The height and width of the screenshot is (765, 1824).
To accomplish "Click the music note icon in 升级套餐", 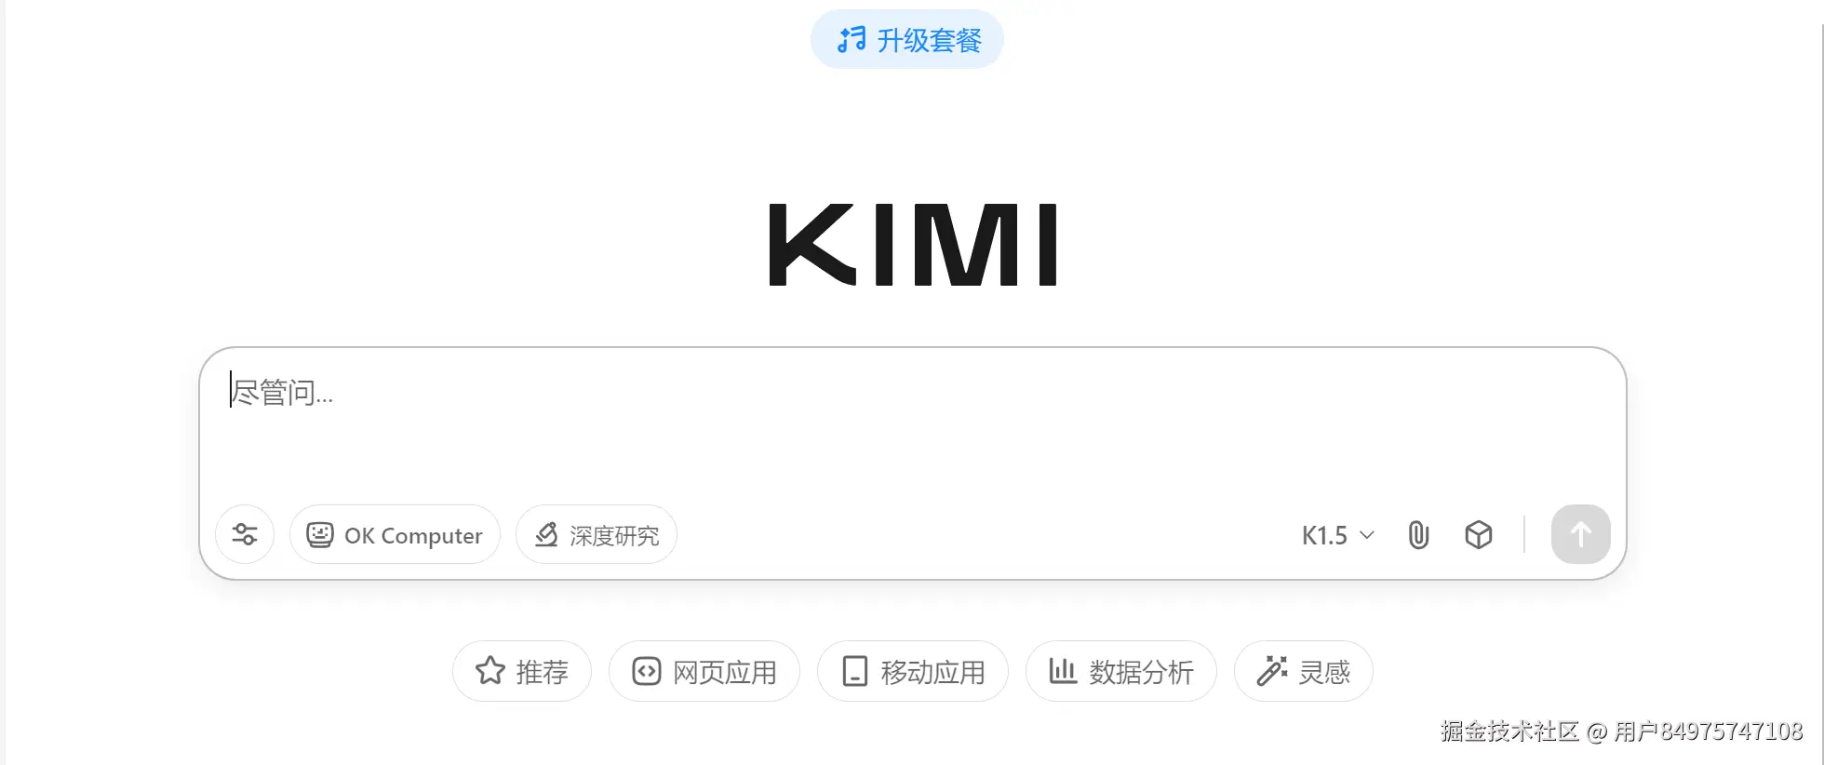I will pos(851,40).
